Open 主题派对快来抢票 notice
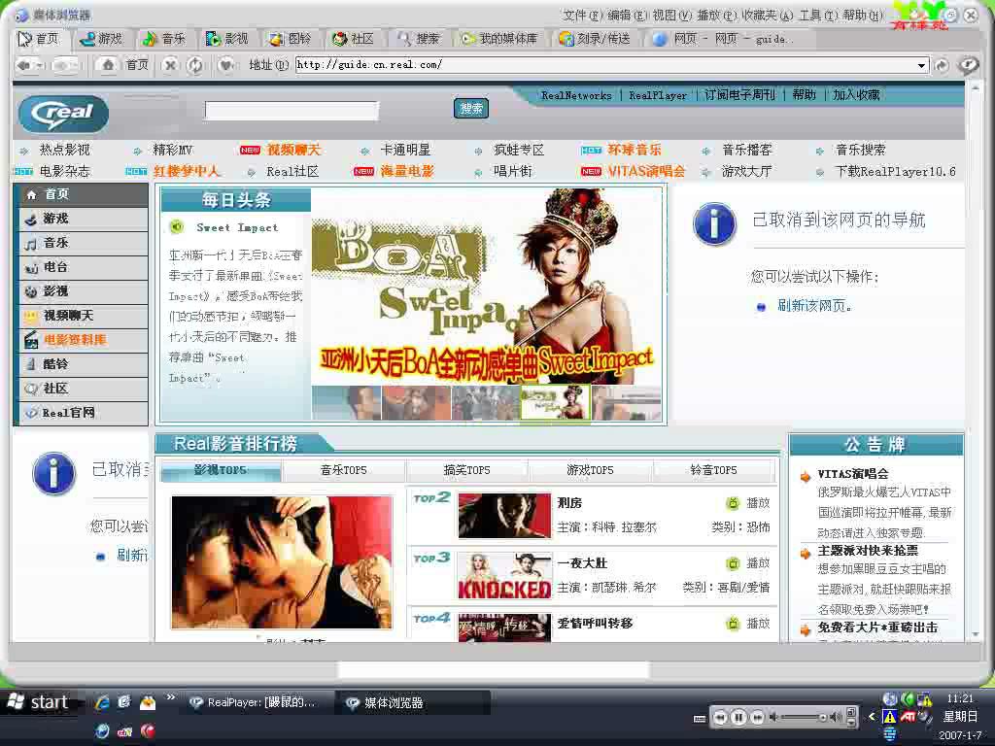This screenshot has height=746, width=995. [868, 551]
